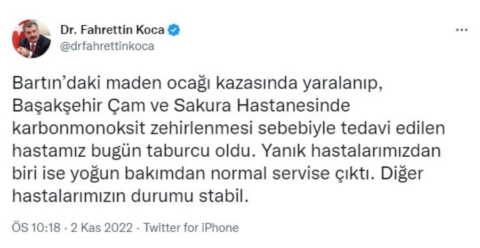
Task: Open the Twitter for iPhone source link
Action: coord(191,228)
